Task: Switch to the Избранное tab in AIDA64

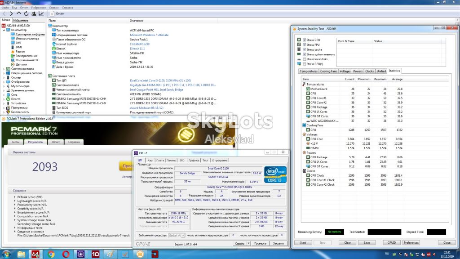Action: point(21,20)
